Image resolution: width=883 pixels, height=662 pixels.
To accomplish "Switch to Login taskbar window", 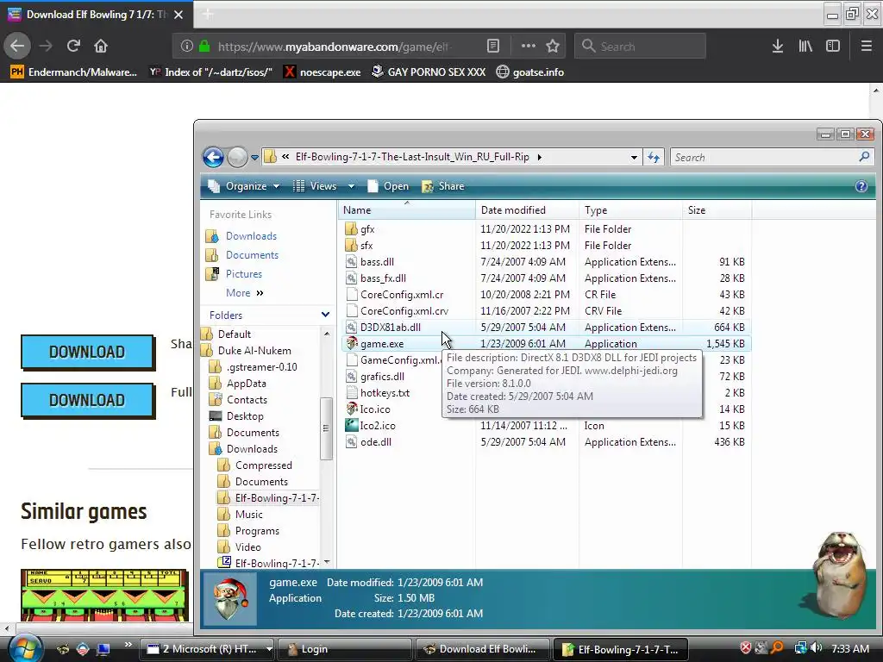I will point(345,649).
